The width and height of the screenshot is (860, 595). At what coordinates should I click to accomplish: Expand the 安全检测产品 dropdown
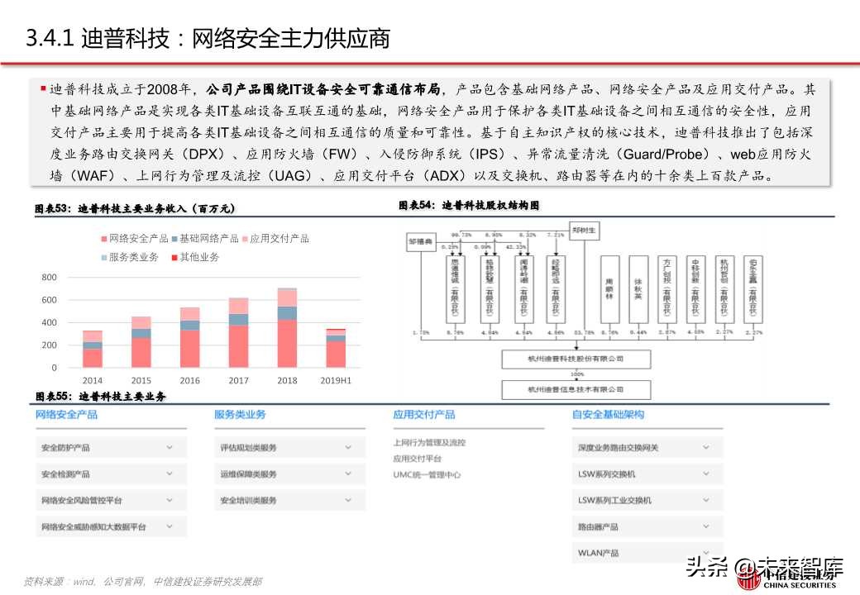tap(112, 472)
